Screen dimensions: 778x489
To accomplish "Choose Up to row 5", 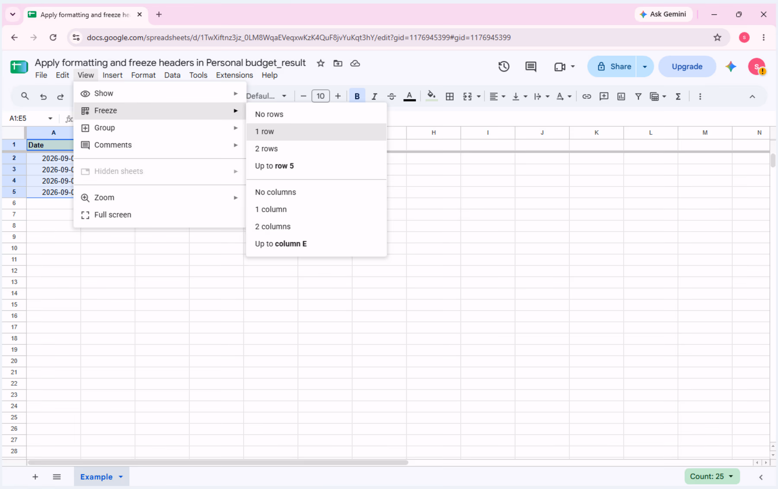I will pos(316,166).
